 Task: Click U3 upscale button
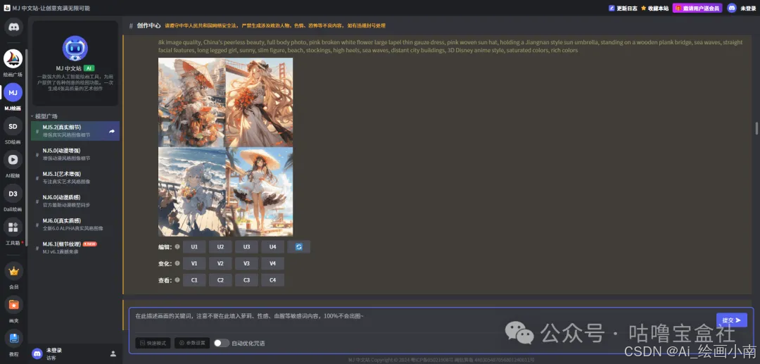point(247,246)
